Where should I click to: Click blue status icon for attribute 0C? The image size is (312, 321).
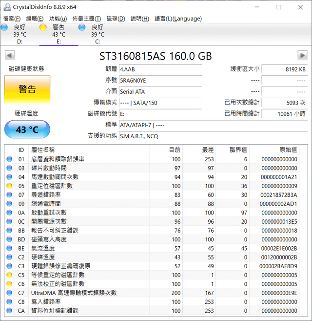point(9,221)
